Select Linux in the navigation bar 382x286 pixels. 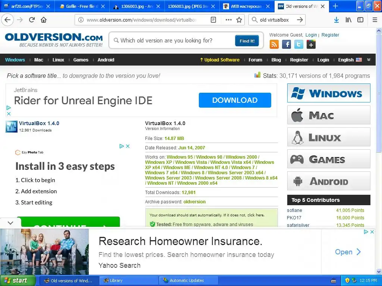click(x=58, y=60)
